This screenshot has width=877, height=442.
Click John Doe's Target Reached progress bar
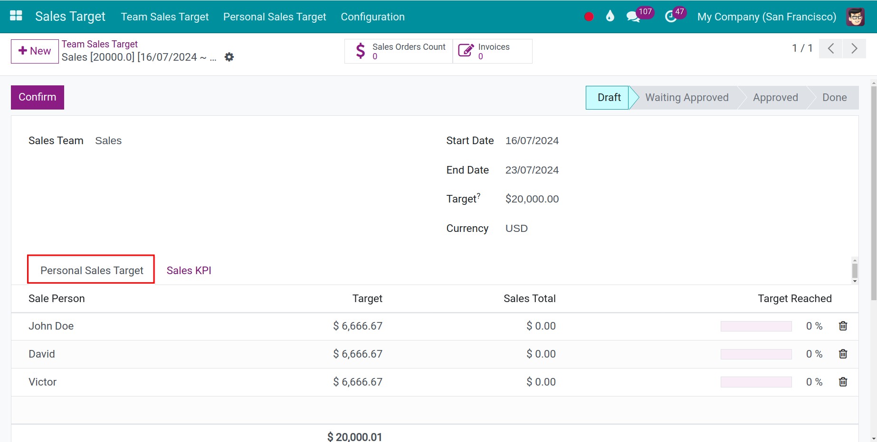pos(756,326)
